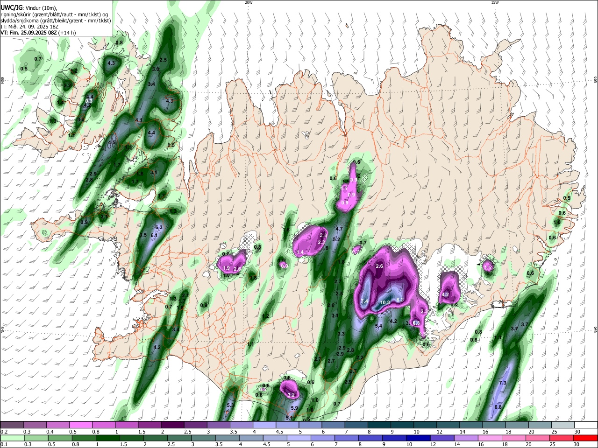Select the darkest navy swatch starting at 10 in rain legend
Viewport: 598px width, 448px height.
pyautogui.click(x=418, y=438)
